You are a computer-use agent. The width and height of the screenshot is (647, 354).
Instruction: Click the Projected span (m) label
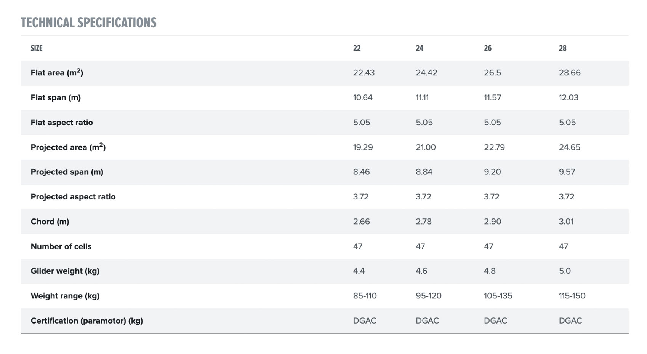(x=67, y=172)
